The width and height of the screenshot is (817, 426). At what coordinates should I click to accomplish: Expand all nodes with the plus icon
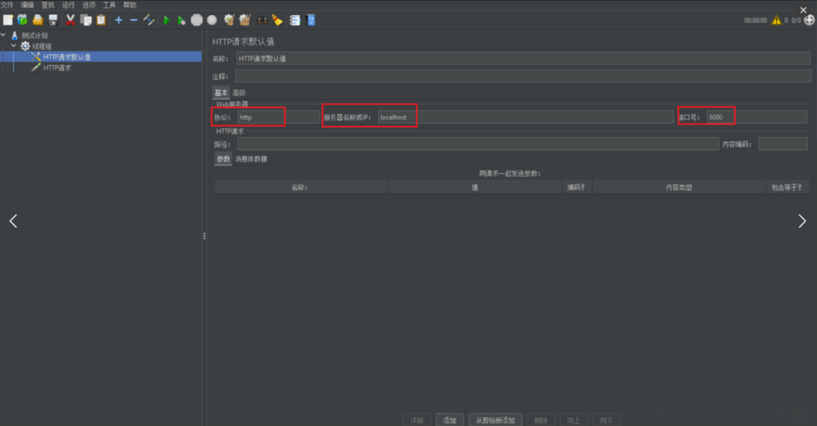(118, 20)
